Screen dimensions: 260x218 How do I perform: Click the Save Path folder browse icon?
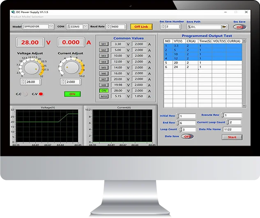(224, 27)
